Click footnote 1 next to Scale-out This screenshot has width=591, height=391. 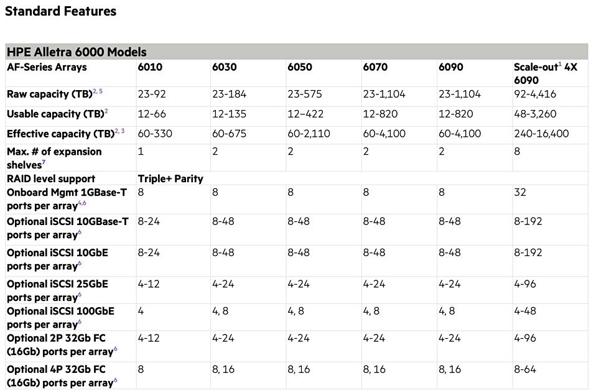tap(560, 65)
